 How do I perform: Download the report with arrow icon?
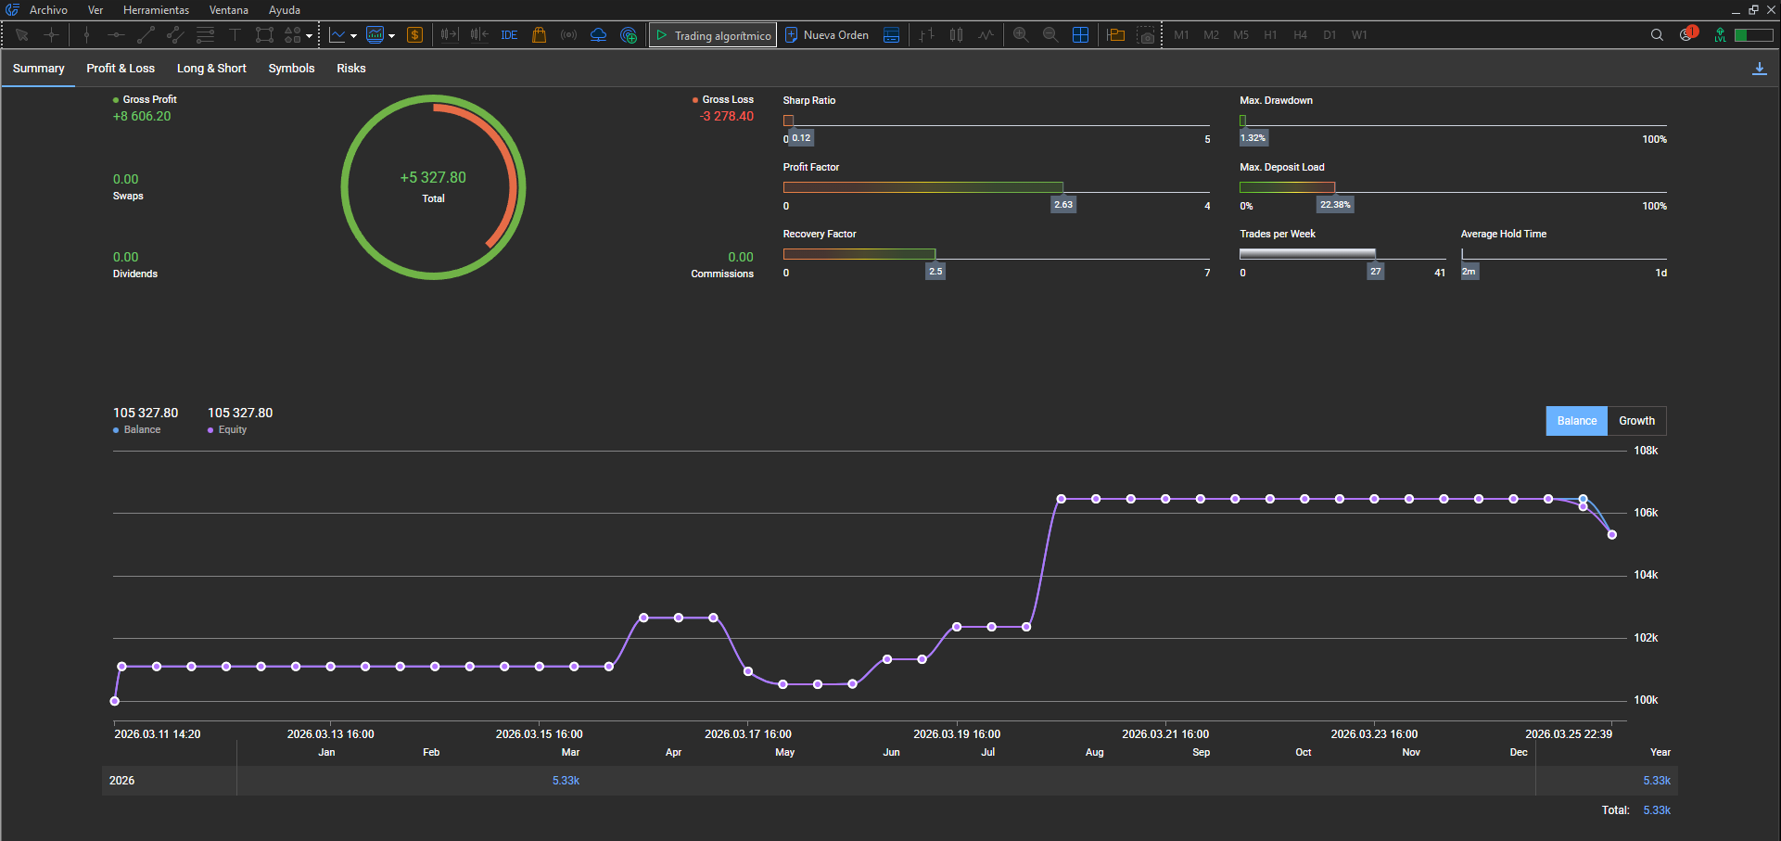click(1759, 69)
